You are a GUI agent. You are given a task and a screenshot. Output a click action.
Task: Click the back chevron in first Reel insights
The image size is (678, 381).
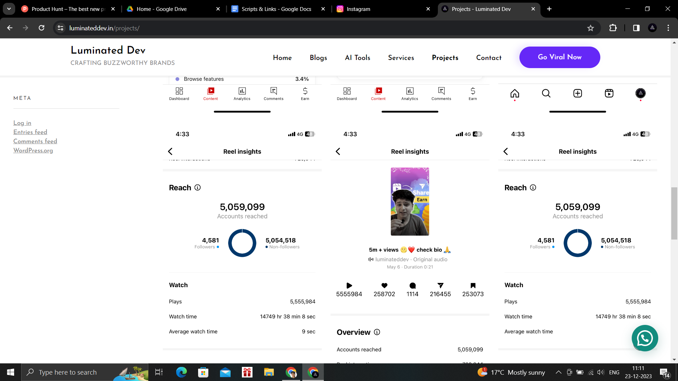coord(170,151)
